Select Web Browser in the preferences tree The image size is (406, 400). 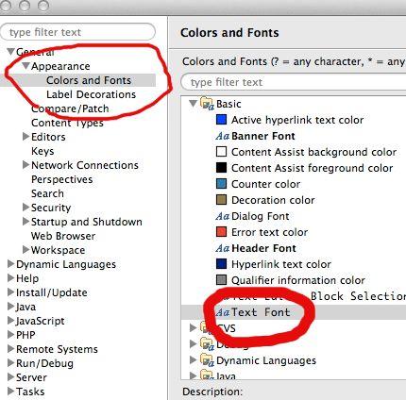click(63, 236)
